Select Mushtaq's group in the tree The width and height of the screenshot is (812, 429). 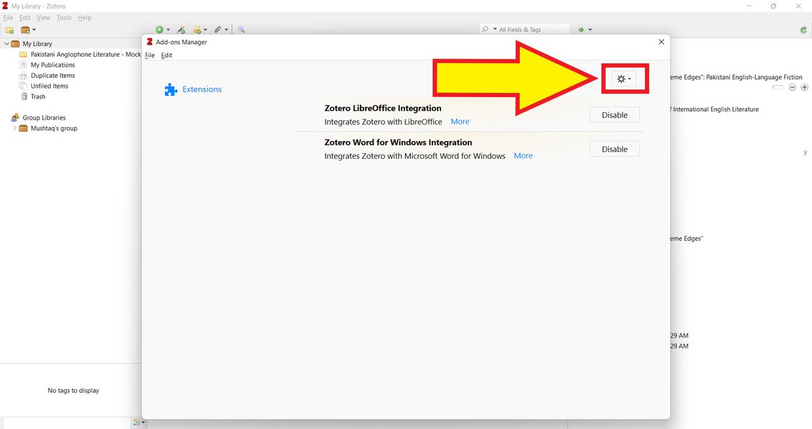click(54, 128)
